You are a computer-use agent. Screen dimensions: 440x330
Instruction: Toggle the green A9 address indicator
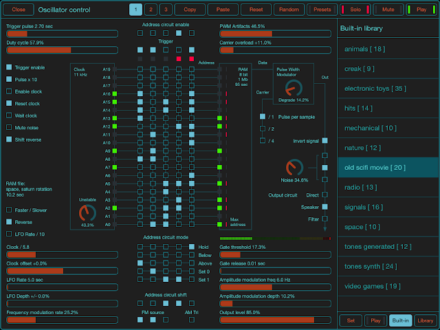coord(115,151)
